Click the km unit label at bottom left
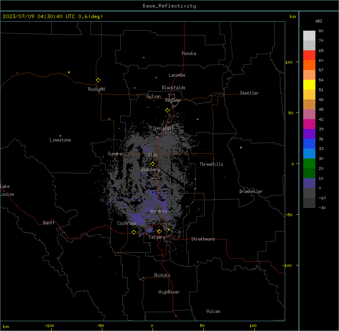 click(x=6, y=326)
